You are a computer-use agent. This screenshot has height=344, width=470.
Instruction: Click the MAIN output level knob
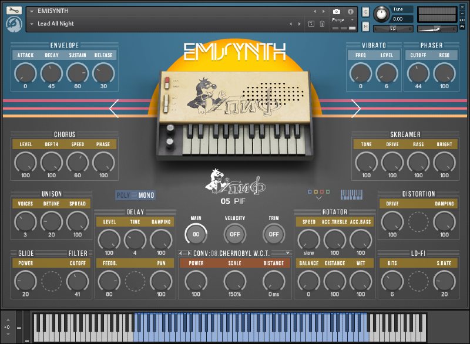196,233
